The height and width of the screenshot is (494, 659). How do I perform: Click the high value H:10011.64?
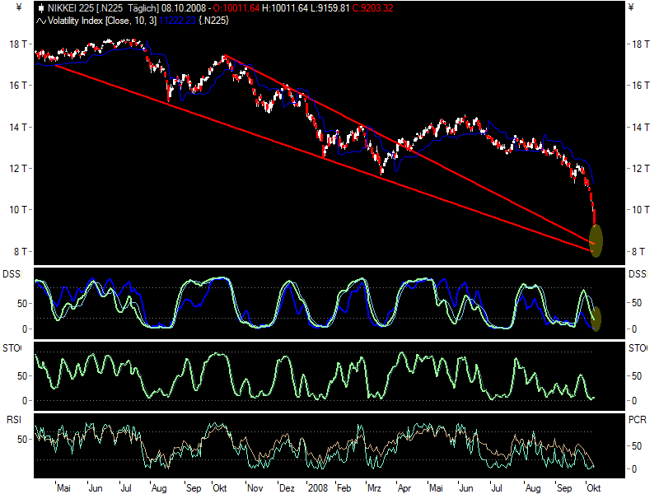pos(285,8)
